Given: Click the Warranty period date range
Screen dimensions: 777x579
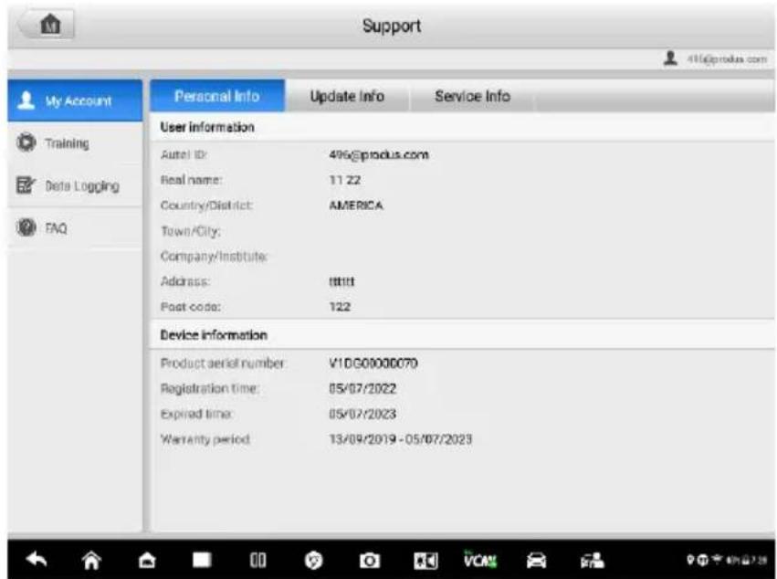Looking at the screenshot, I should (401, 439).
